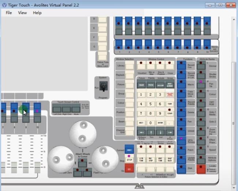Click the red GO button

129,168
